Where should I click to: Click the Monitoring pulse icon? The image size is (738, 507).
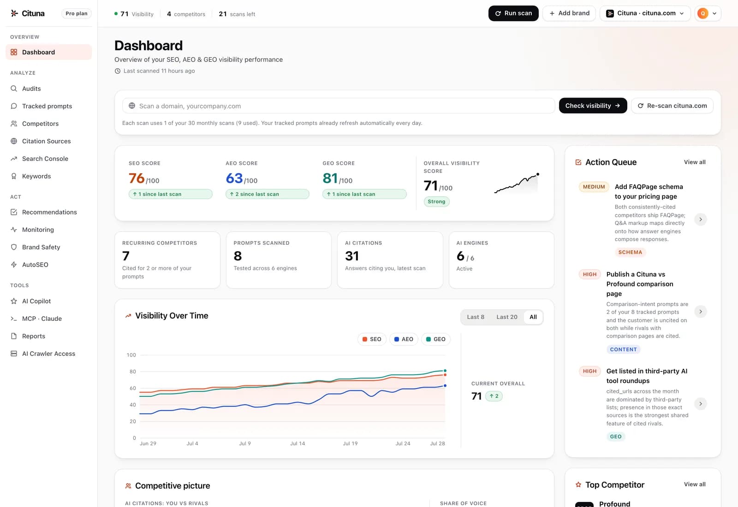pyautogui.click(x=14, y=230)
